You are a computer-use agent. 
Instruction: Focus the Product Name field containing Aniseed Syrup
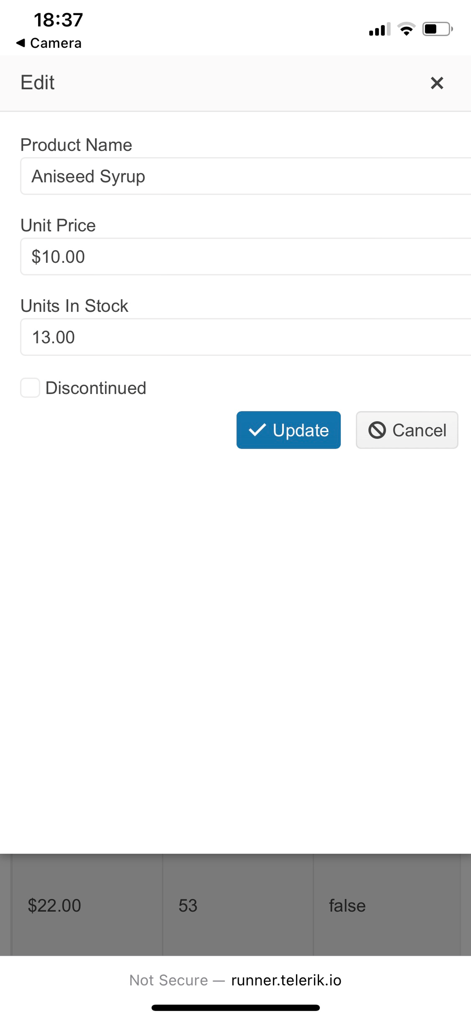click(x=245, y=176)
